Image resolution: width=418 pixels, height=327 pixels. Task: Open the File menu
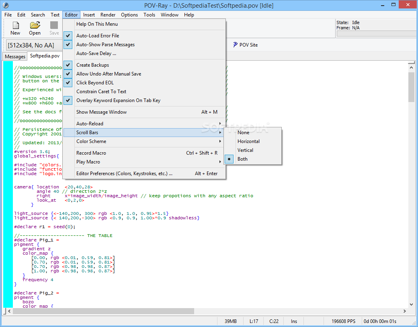click(8, 14)
